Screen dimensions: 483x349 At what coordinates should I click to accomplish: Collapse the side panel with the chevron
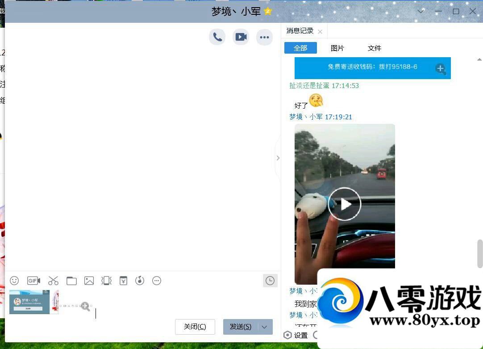278,158
